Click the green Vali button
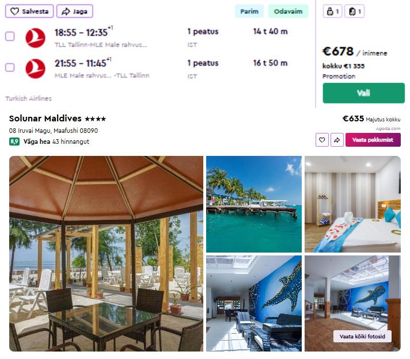The height and width of the screenshot is (359, 410). pos(363,93)
